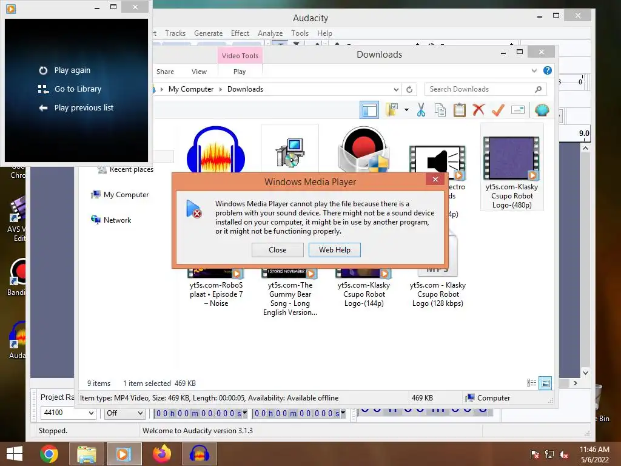Screen dimensions: 621x466
Task: Open Chrome from the taskbar
Action: (49, 454)
